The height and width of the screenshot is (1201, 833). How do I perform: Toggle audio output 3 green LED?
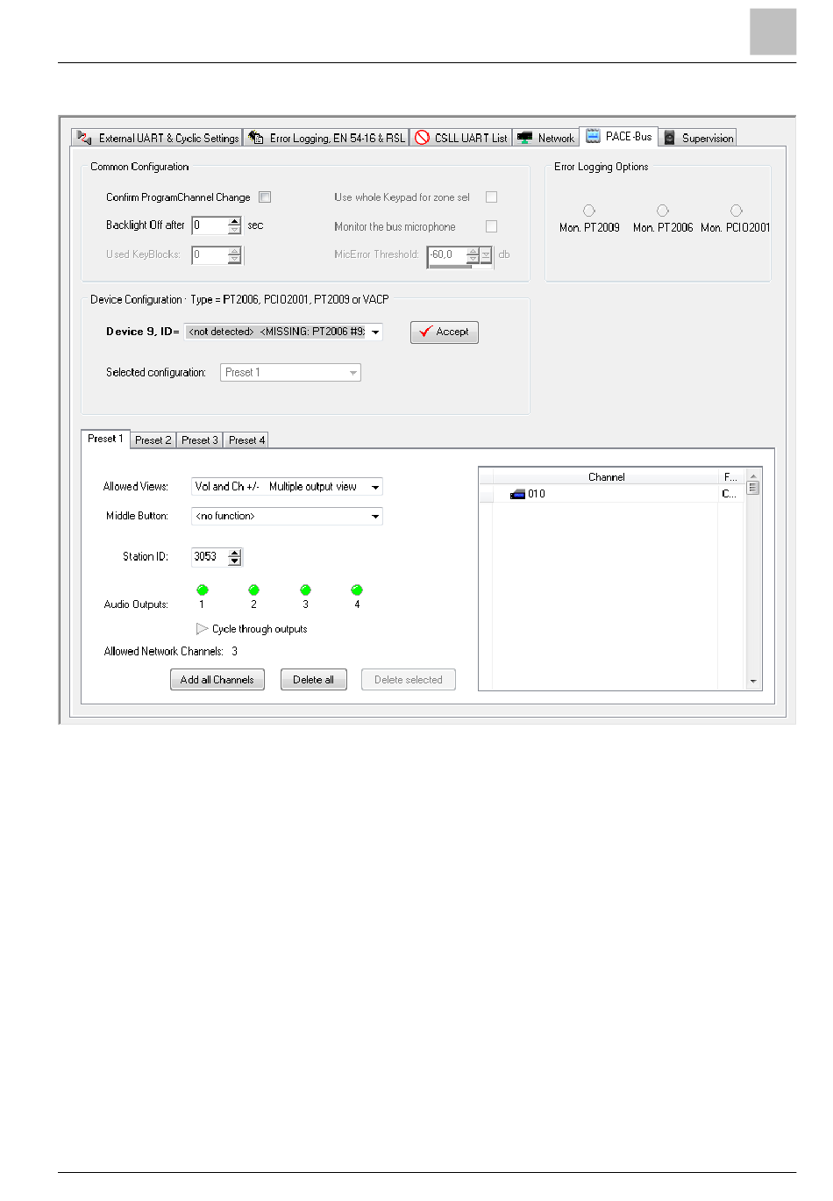pyautogui.click(x=305, y=590)
